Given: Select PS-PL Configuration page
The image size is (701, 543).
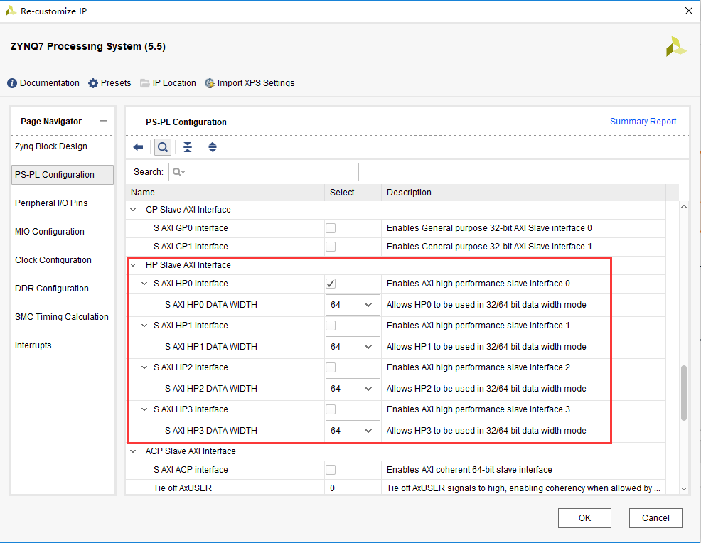Looking at the screenshot, I should (62, 175).
